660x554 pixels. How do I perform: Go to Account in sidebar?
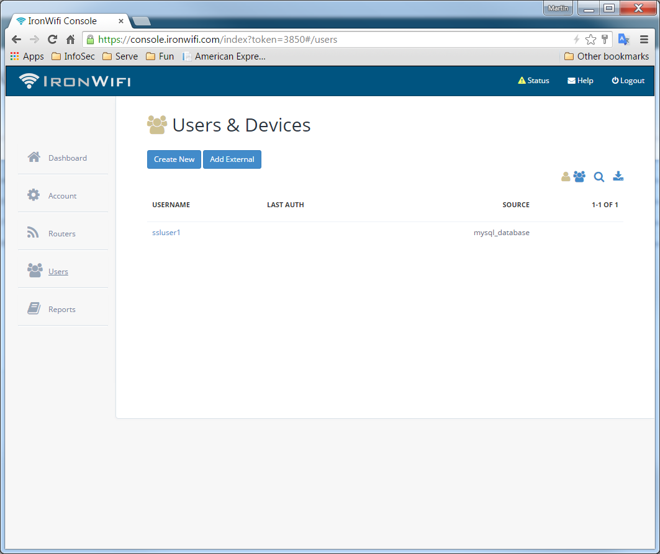coord(62,196)
